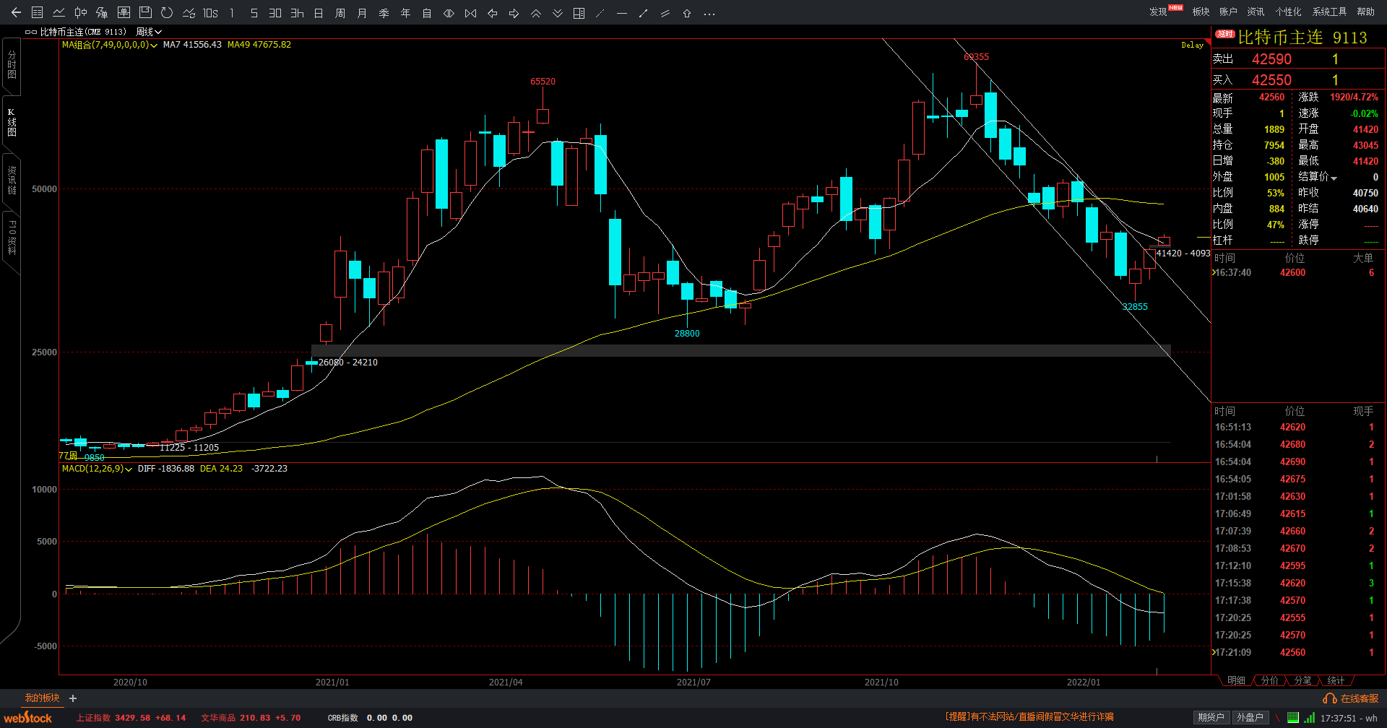Click the double up chevron icon
Screen dimensions: 1387x728
(536, 13)
